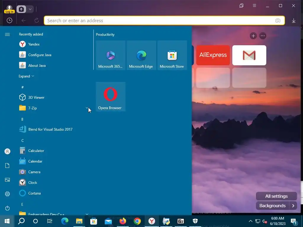Screen dimensions: 303x227
Task: Open the Microsoft Store tile
Action: [172, 55]
